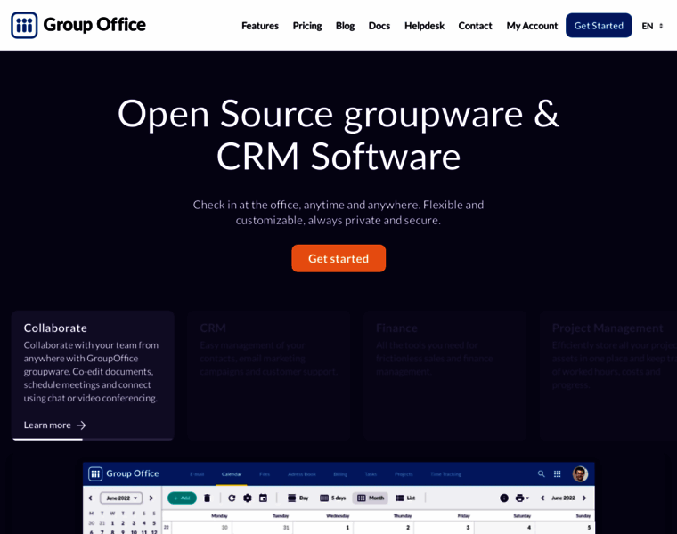Switch to the Day view
Screen dimensions: 677x534
click(298, 498)
